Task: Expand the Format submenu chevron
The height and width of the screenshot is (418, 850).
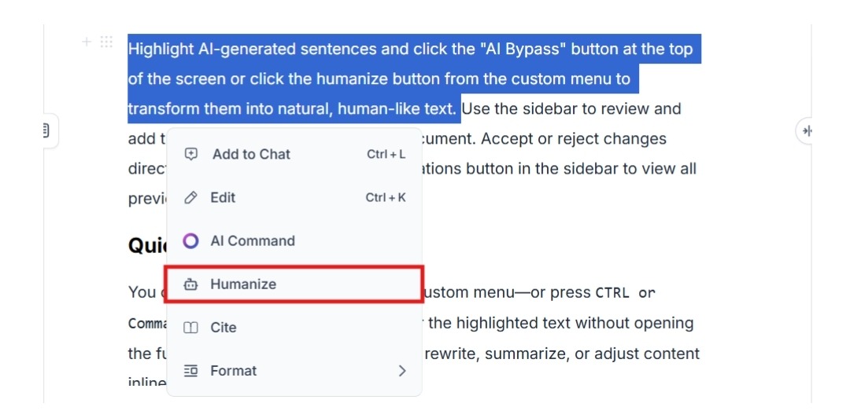Action: coord(401,371)
